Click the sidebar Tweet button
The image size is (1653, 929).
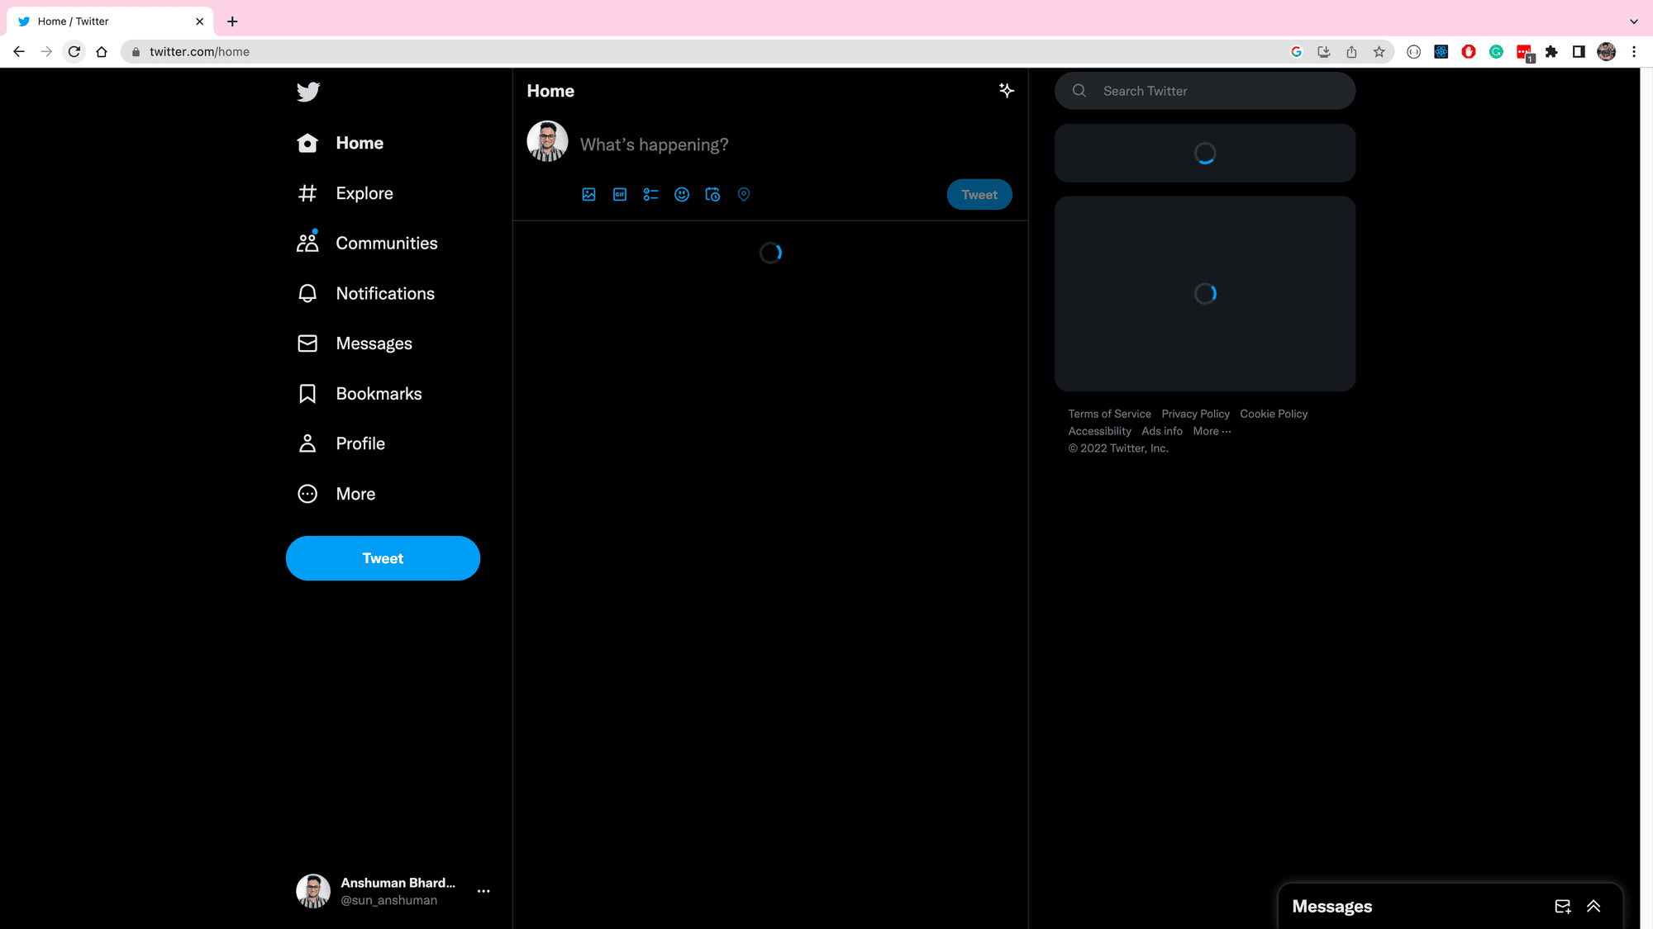(383, 558)
